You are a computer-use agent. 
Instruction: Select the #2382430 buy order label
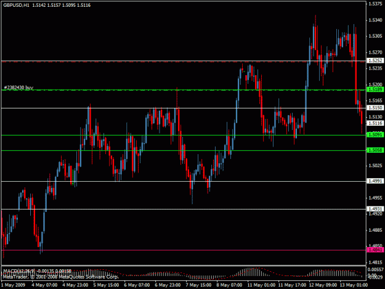click(x=18, y=88)
